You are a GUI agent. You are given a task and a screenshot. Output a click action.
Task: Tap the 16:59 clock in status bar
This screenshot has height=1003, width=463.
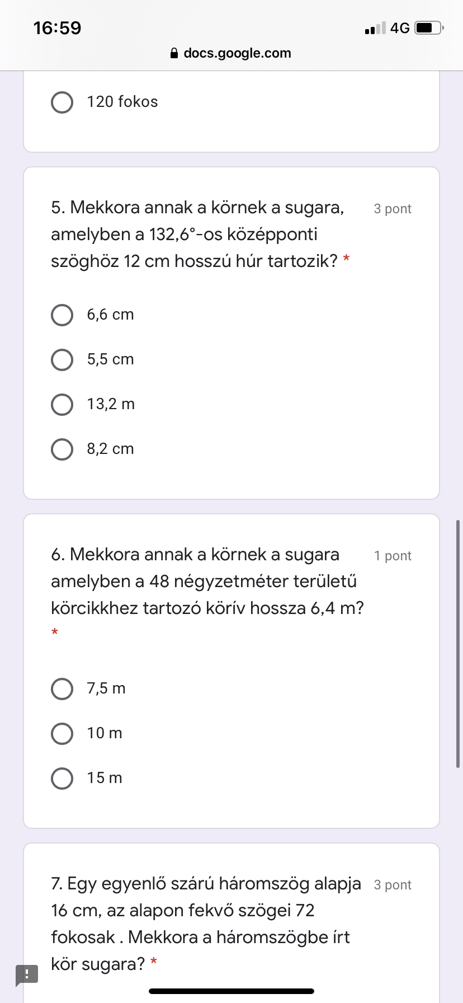click(x=57, y=28)
